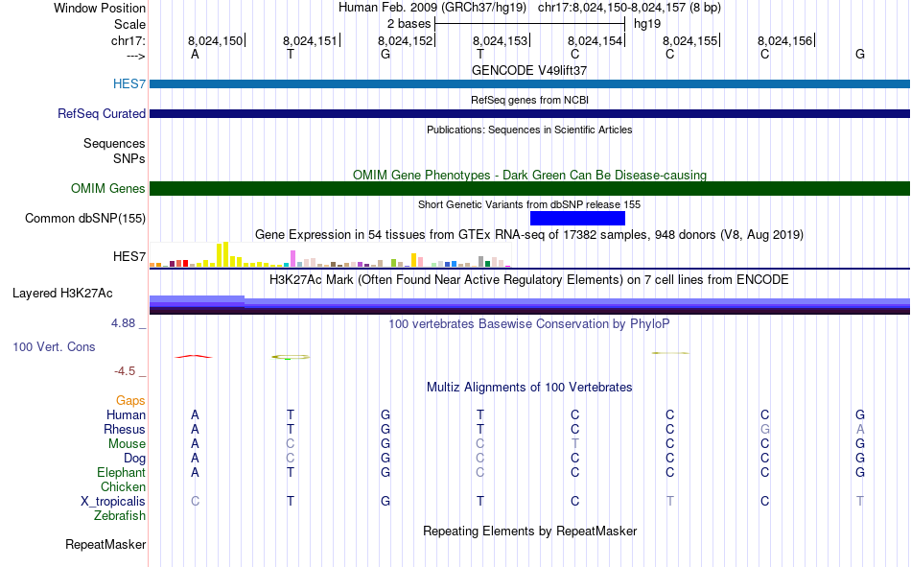Image resolution: width=911 pixels, height=567 pixels.
Task: Click the Scale row label
Action: pos(129,24)
